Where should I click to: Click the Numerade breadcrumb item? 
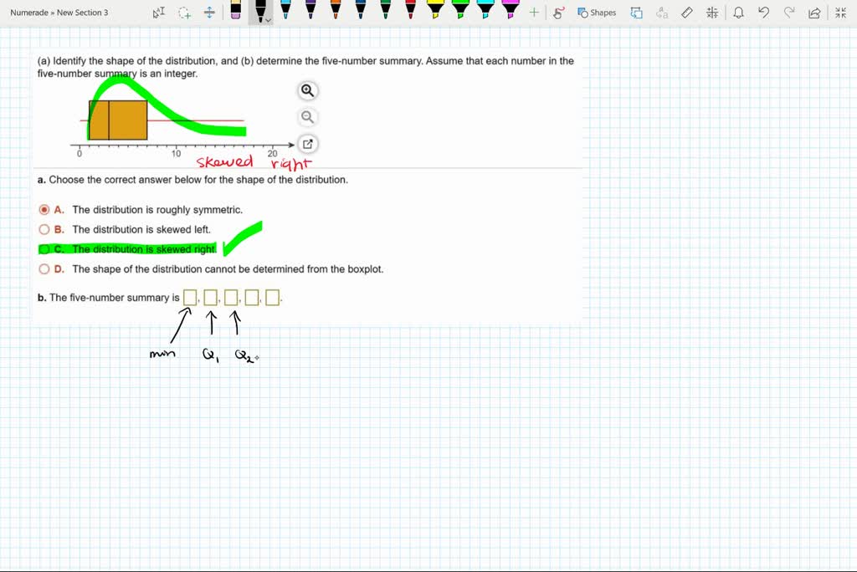(28, 13)
